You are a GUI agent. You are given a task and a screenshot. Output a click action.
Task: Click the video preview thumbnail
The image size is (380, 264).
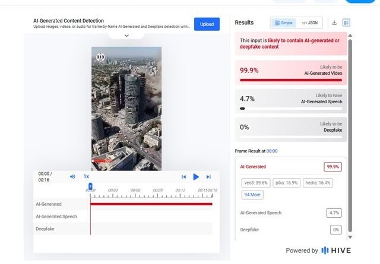pos(126,109)
